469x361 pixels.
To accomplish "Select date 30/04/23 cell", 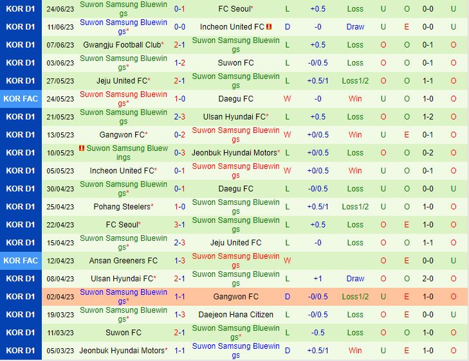I will pyautogui.click(x=60, y=189).
